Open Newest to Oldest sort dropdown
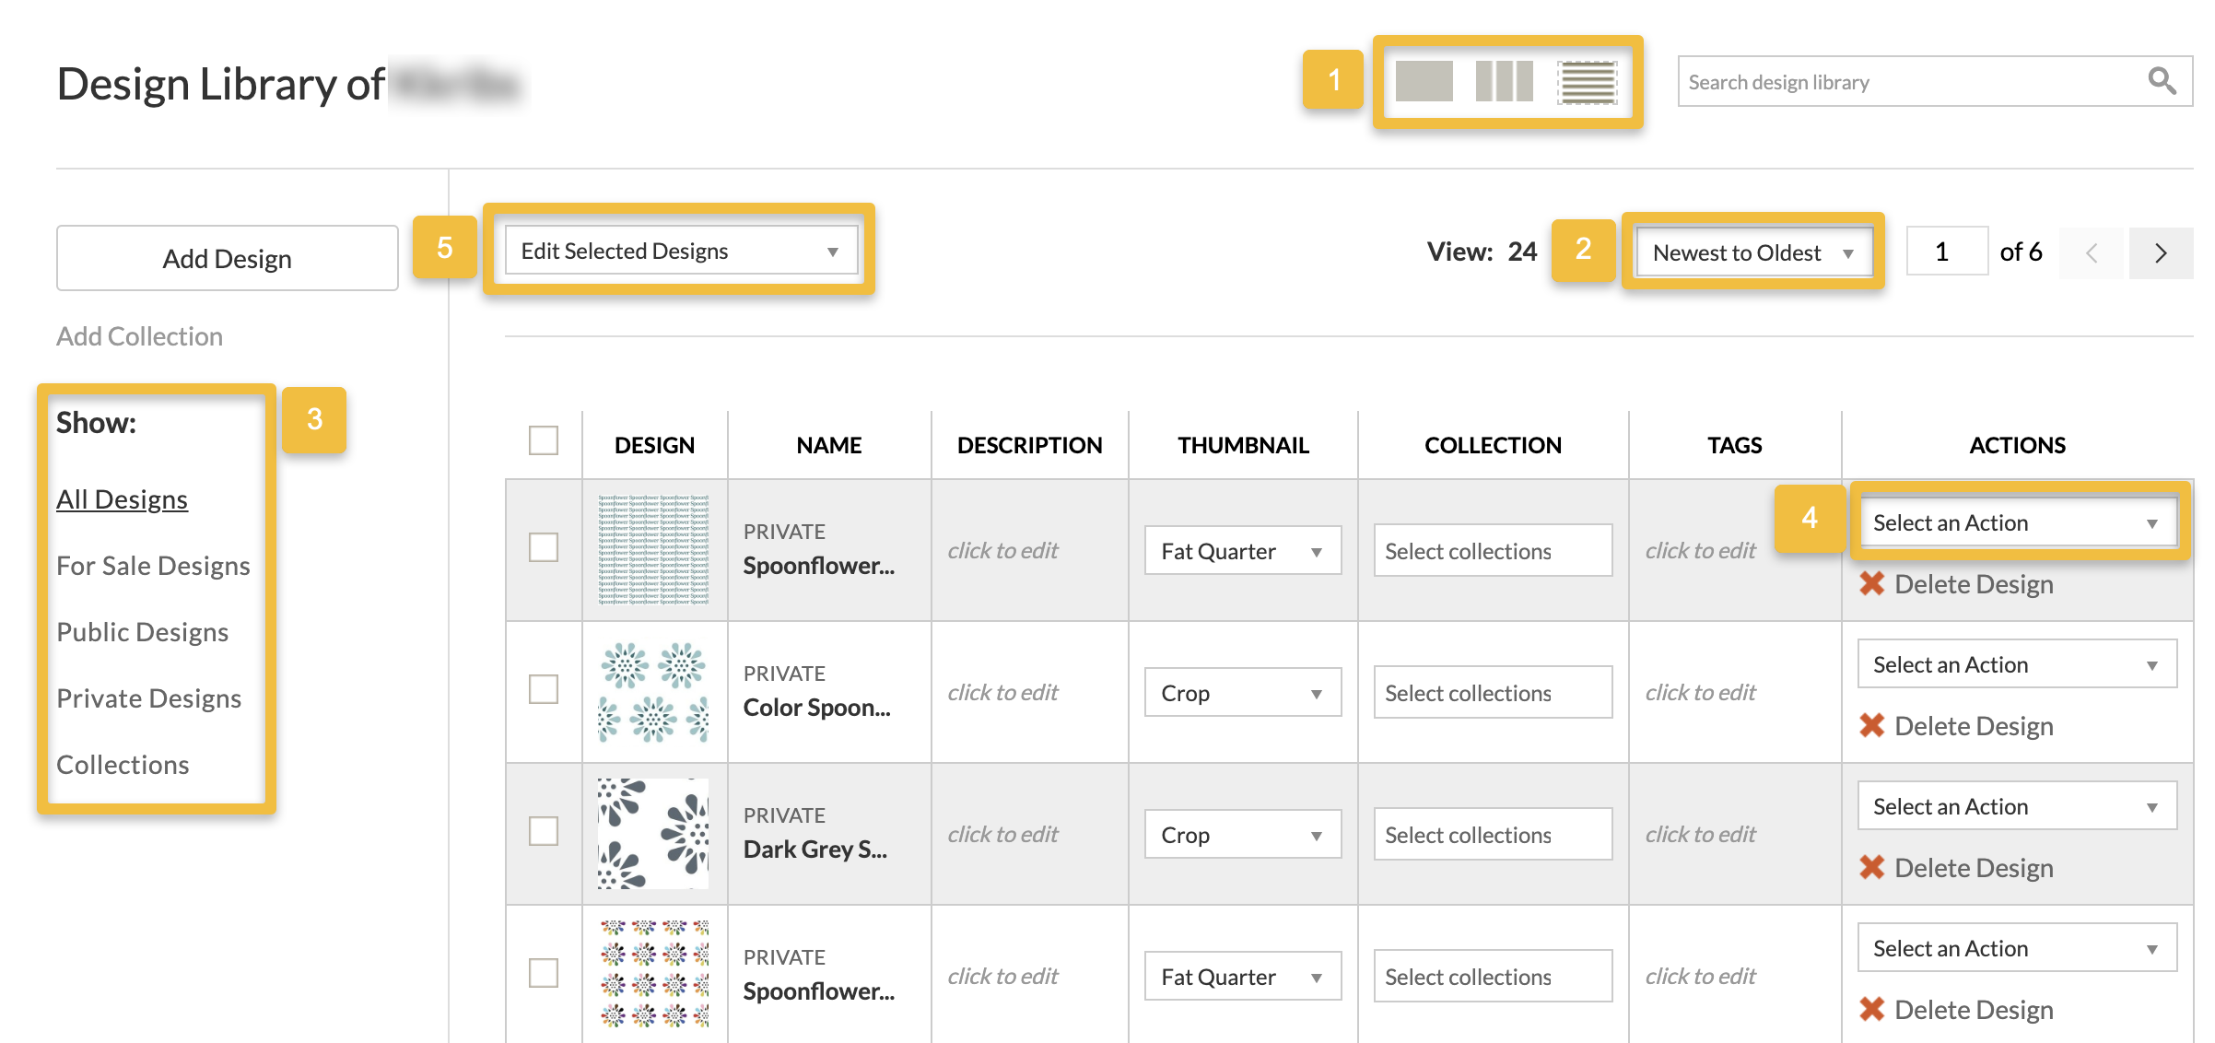 tap(1756, 254)
